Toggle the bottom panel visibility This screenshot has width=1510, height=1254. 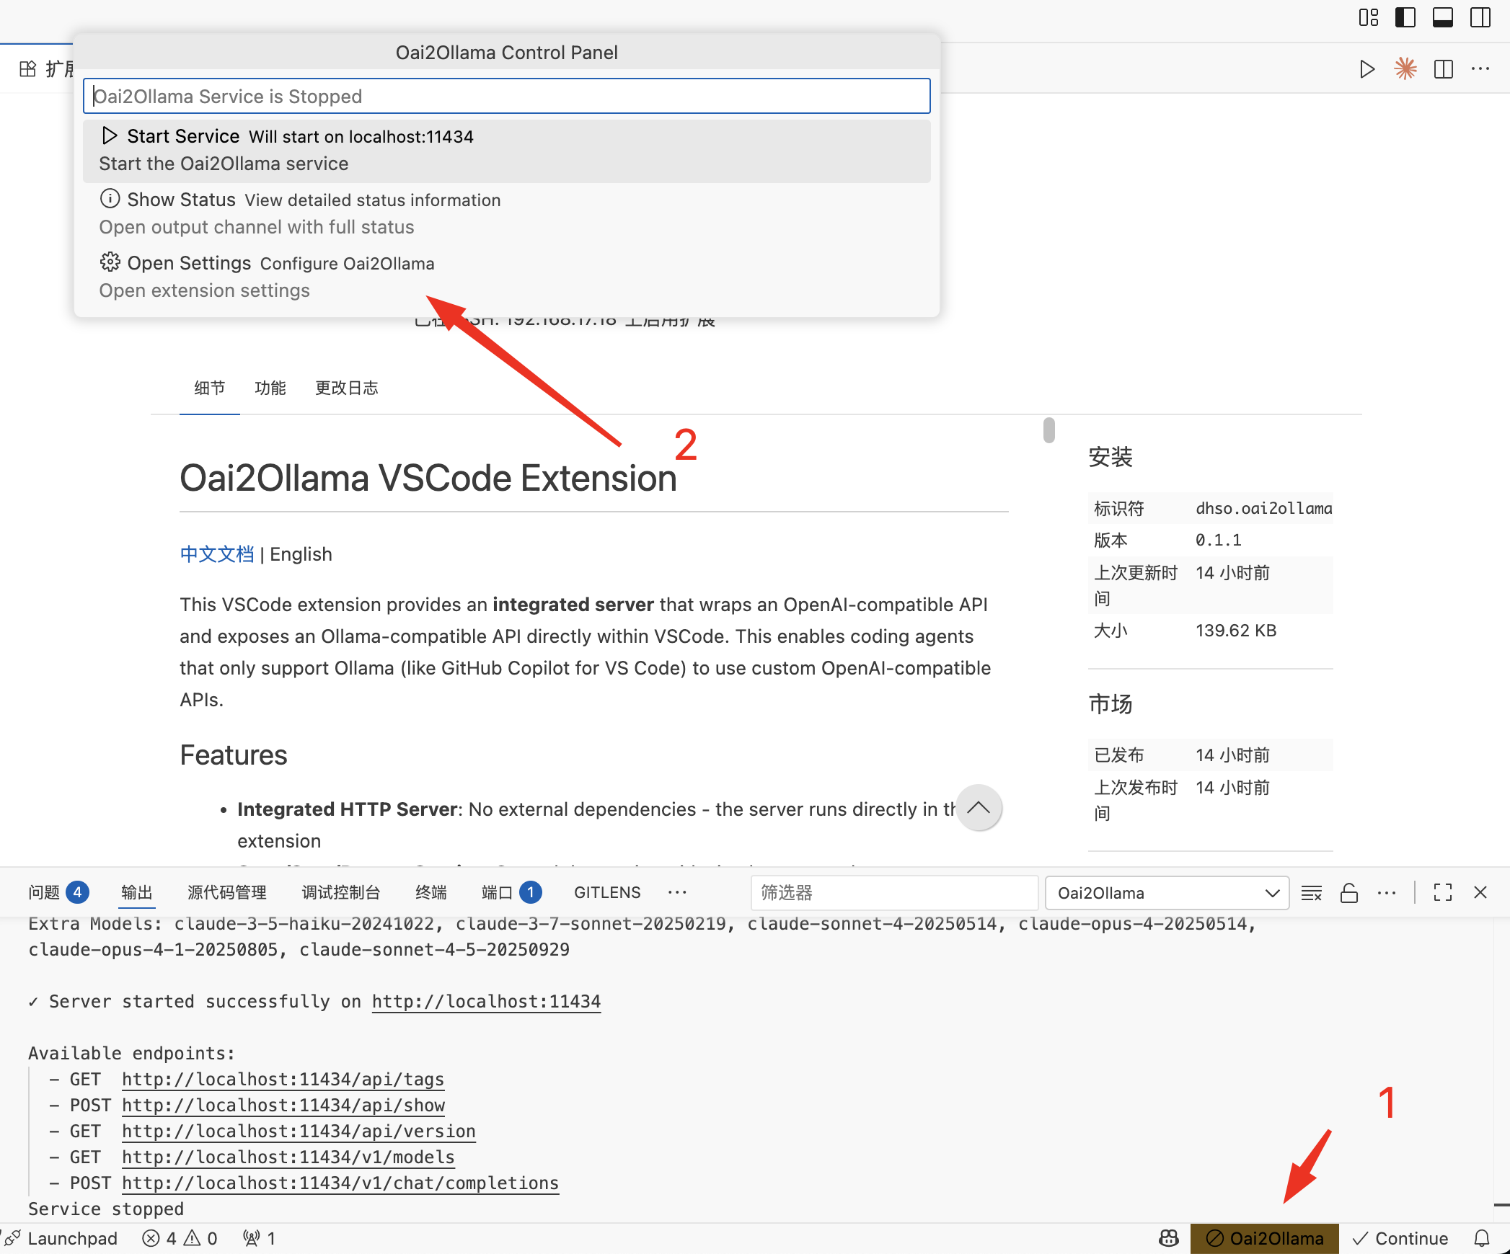[1443, 17]
